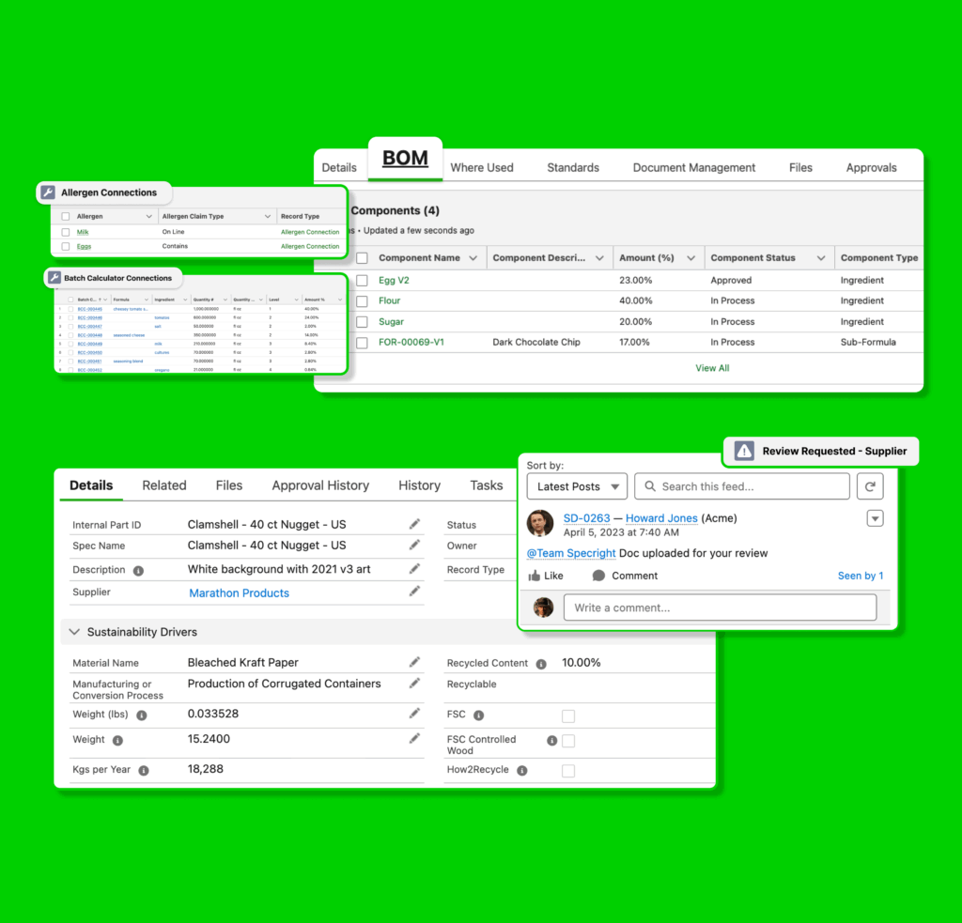Click the wrench icon beside Allergen Connections
The height and width of the screenshot is (923, 962).
point(49,192)
